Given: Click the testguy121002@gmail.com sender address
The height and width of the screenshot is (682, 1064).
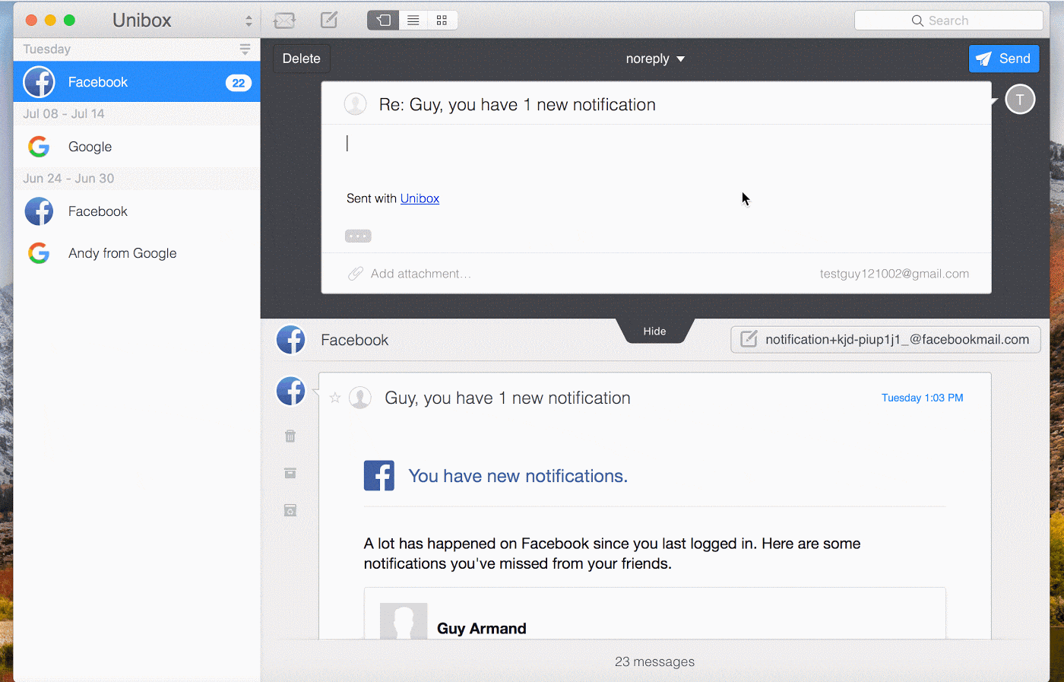Looking at the screenshot, I should 894,274.
